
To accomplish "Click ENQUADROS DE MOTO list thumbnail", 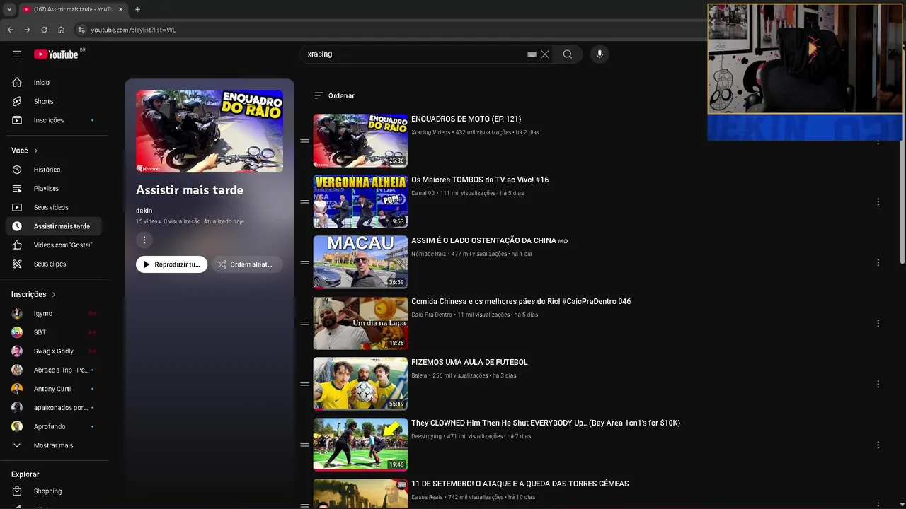I will [360, 141].
